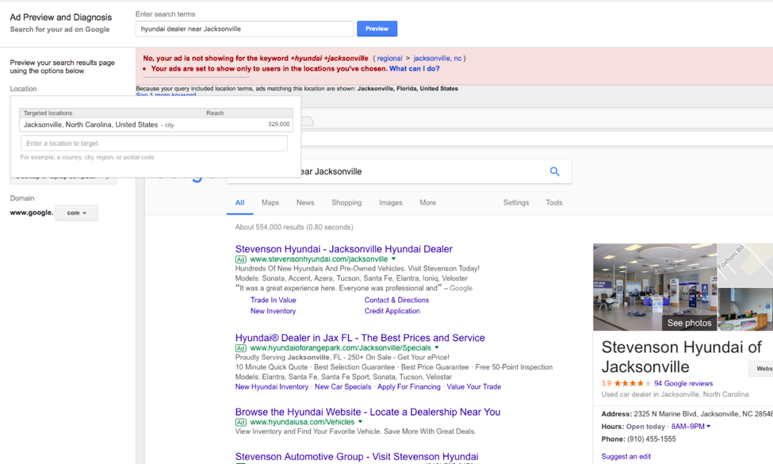
Task: Click the Reach column header
Action: (215, 113)
